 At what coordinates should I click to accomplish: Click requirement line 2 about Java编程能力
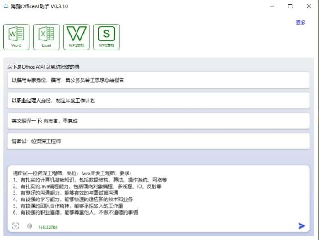point(87,186)
